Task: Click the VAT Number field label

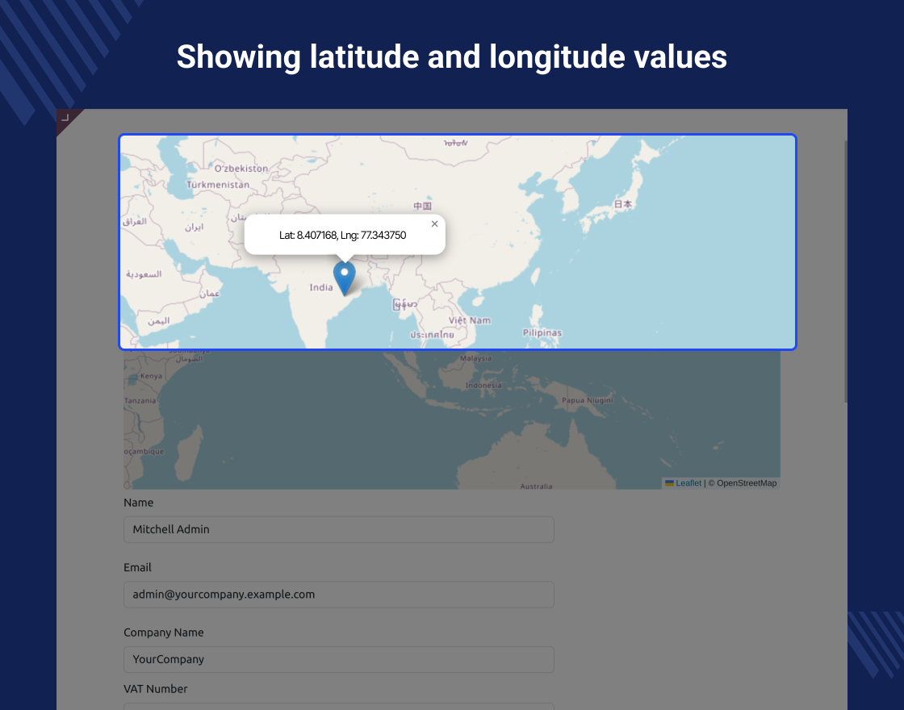Action: pos(156,689)
